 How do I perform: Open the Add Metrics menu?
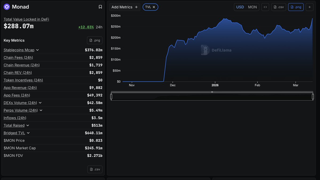pos(124,7)
